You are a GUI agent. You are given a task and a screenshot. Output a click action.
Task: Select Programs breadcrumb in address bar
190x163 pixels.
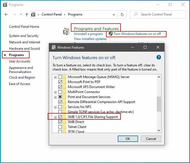point(75,14)
